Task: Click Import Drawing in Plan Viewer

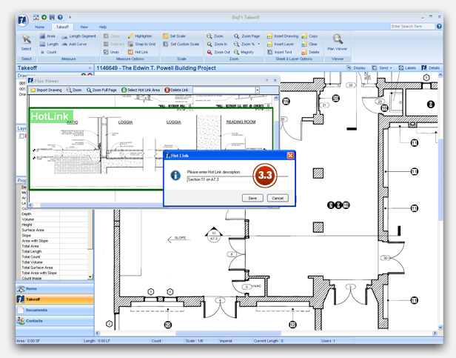Action: click(x=46, y=90)
